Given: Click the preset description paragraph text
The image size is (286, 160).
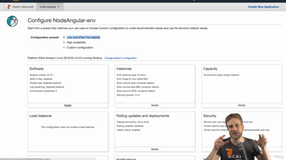Looking at the screenshot, I should pyautogui.click(x=118, y=28).
